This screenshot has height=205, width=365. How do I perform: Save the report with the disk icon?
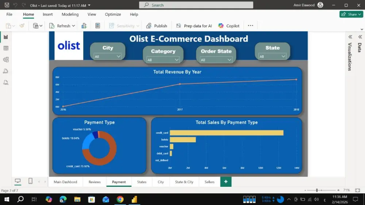(7, 5)
